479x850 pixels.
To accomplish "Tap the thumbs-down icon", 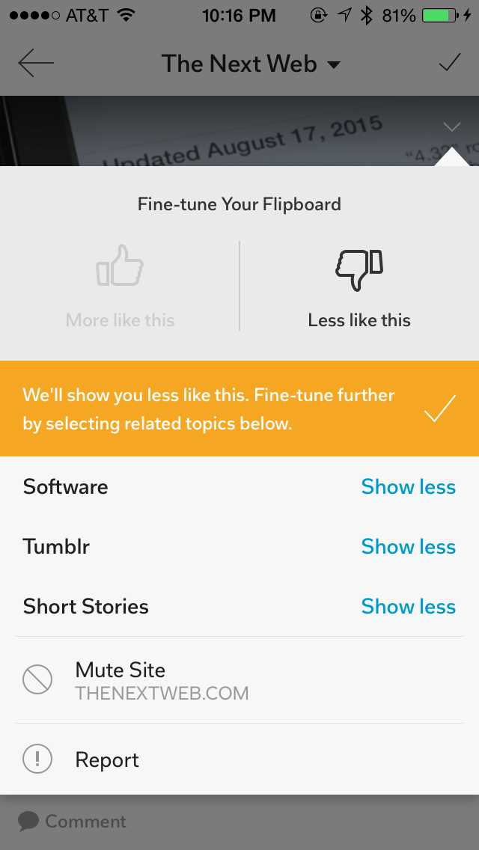I will click(359, 269).
